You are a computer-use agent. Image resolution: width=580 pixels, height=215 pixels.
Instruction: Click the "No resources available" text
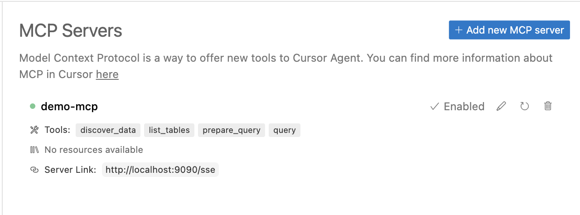[x=93, y=150]
